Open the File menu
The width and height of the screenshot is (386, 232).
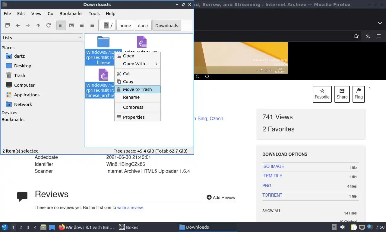(7, 14)
